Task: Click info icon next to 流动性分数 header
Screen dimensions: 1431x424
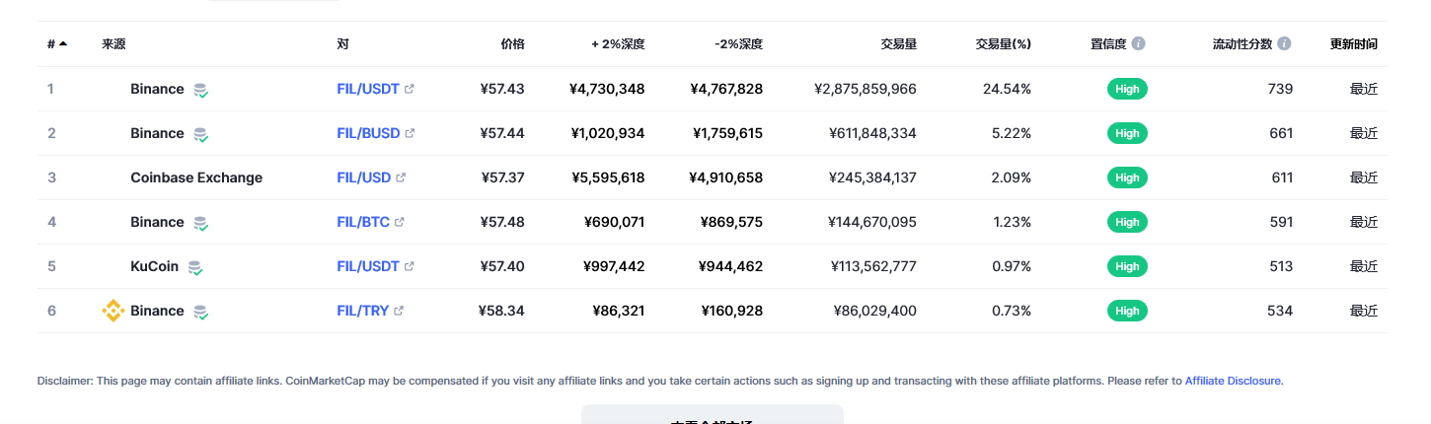Action: (1284, 44)
